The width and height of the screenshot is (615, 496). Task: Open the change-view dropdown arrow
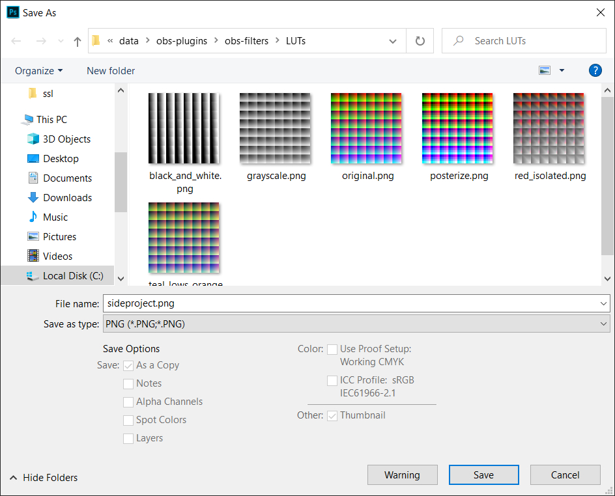point(561,70)
